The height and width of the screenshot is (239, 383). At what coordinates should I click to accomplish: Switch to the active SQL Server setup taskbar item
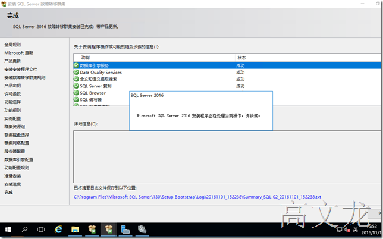click(108, 229)
